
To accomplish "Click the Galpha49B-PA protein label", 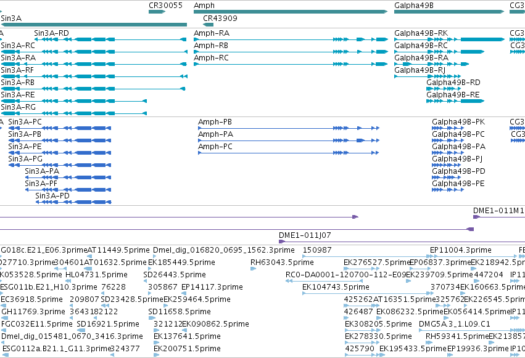I will click(459, 147).
